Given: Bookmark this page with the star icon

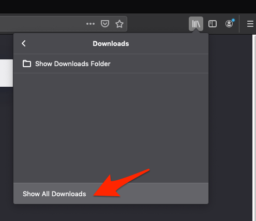Looking at the screenshot, I should [x=119, y=24].
